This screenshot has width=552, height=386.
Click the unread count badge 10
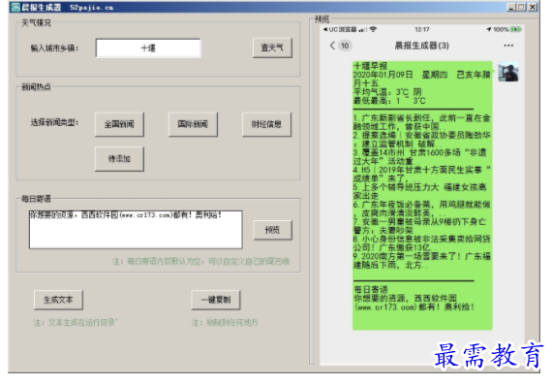[x=345, y=46]
